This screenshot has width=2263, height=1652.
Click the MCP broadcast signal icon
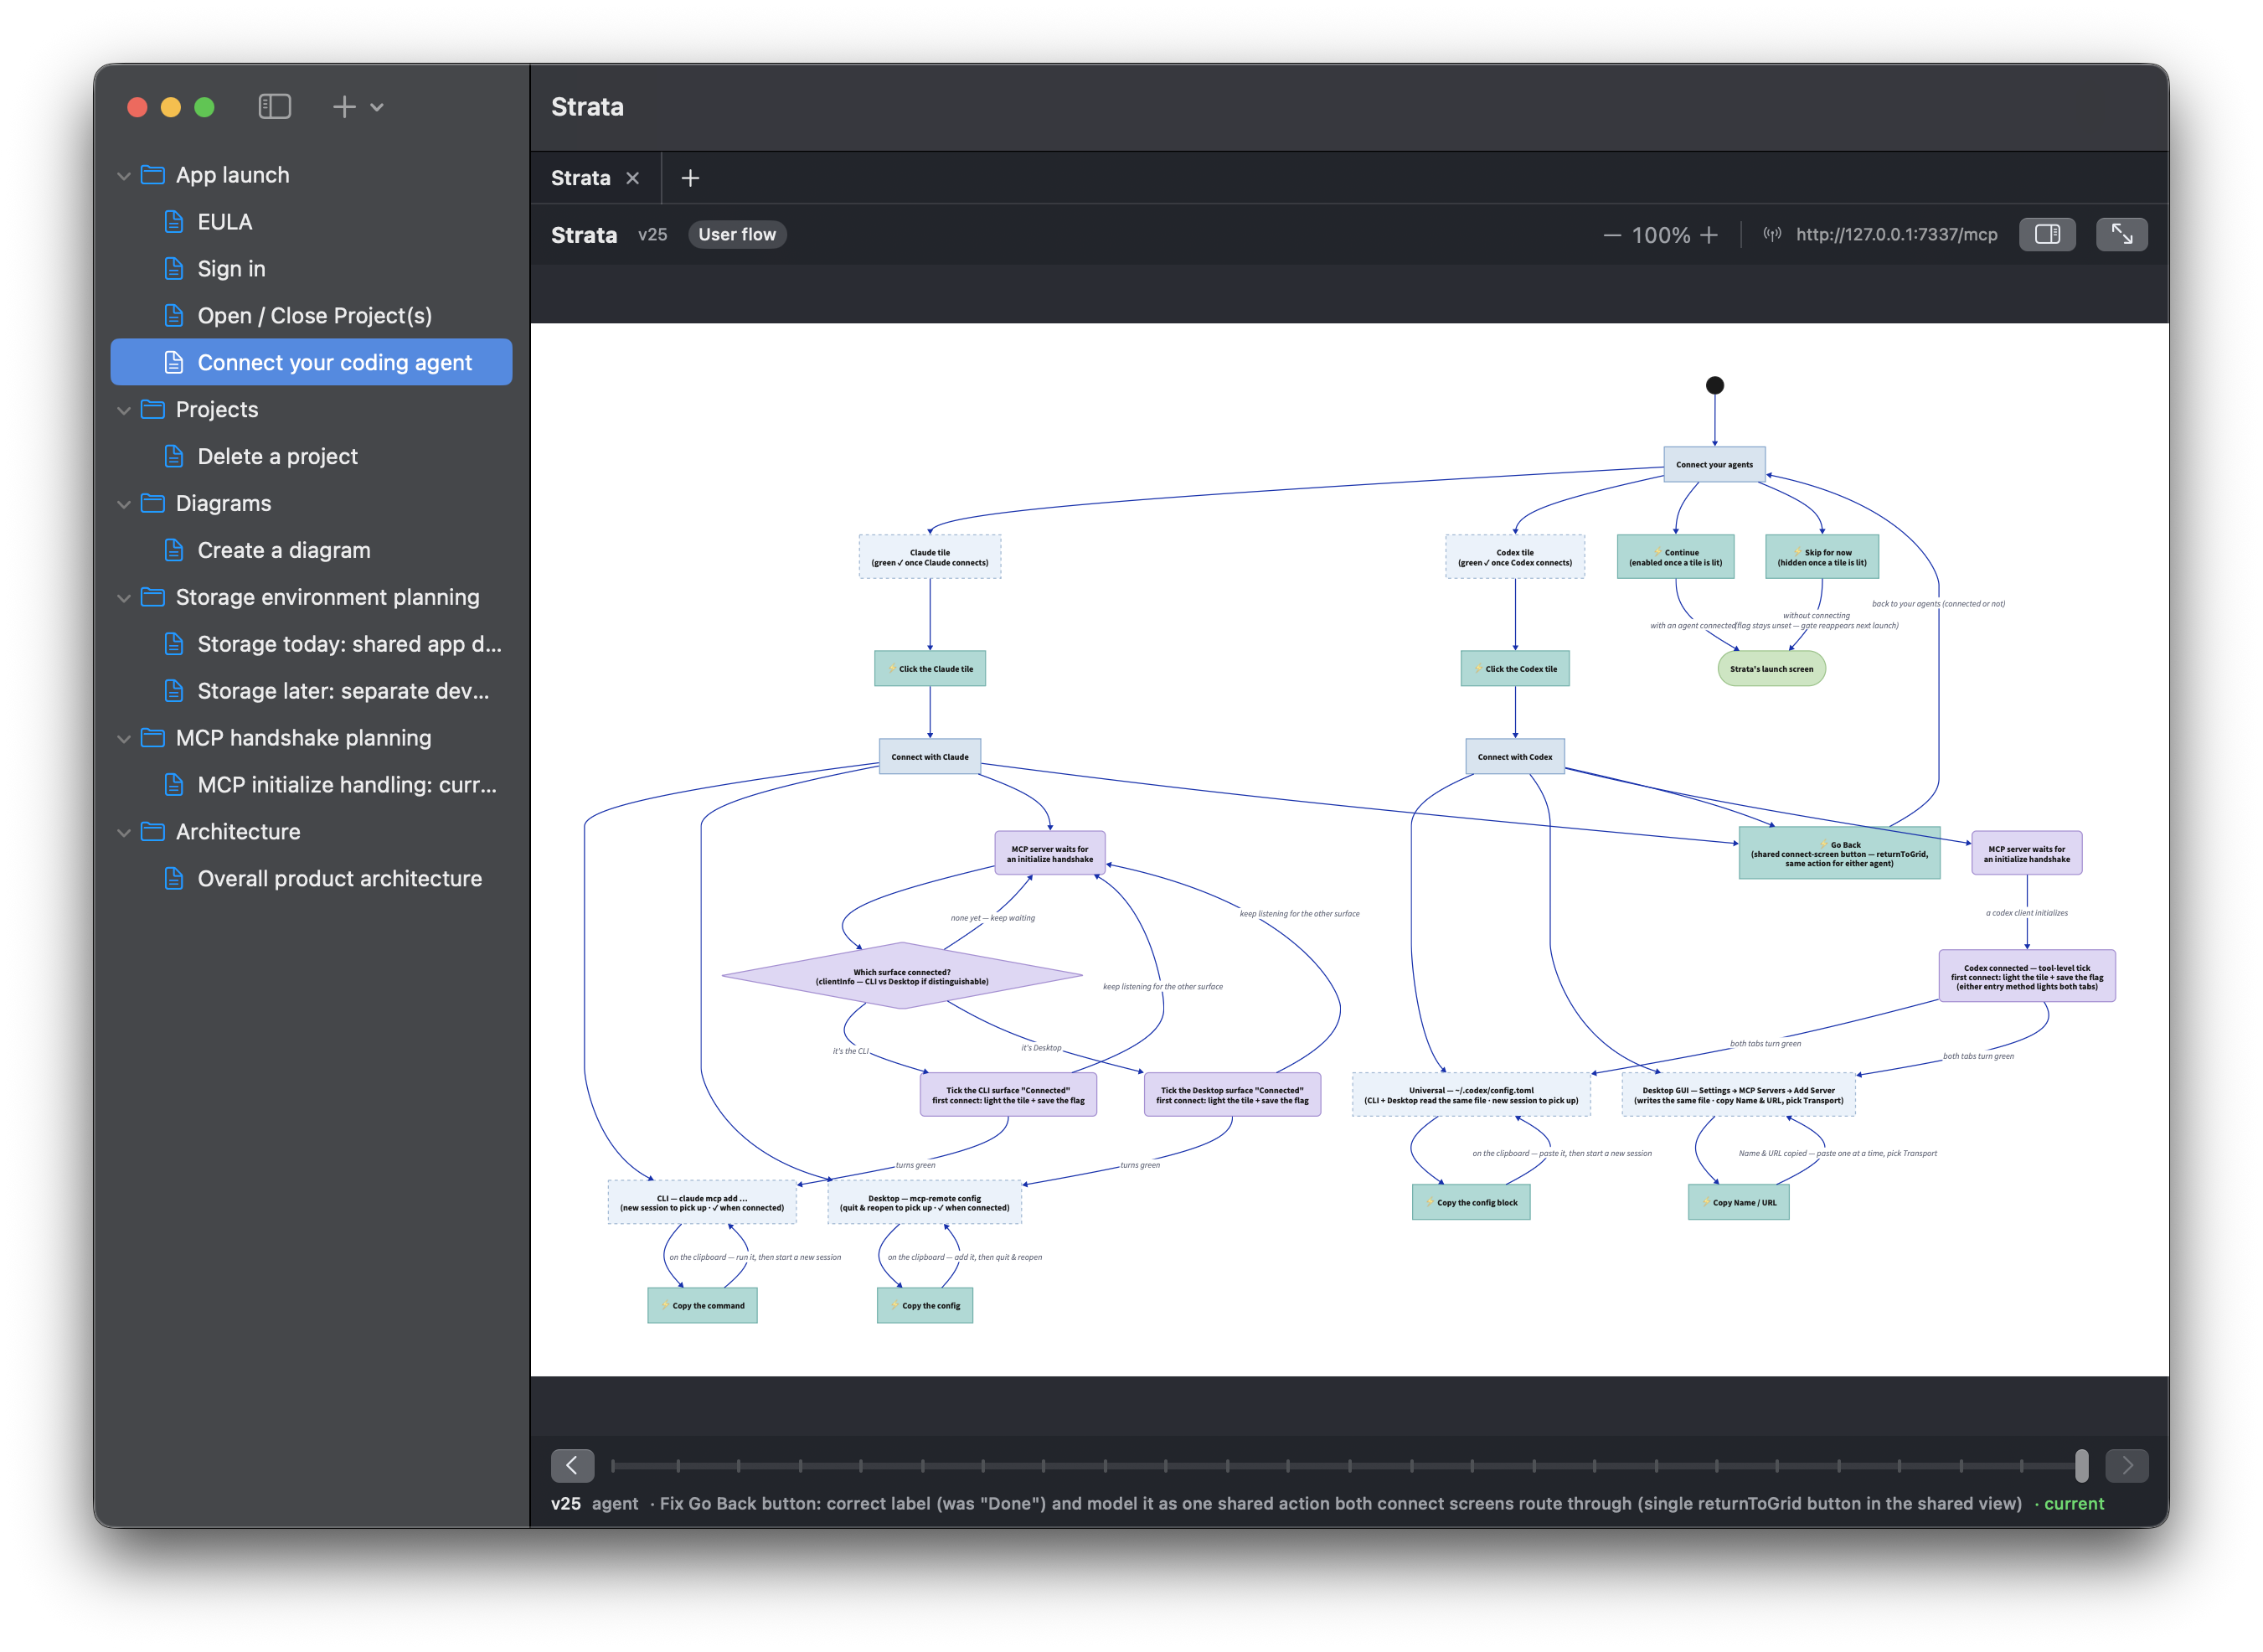coord(1772,235)
